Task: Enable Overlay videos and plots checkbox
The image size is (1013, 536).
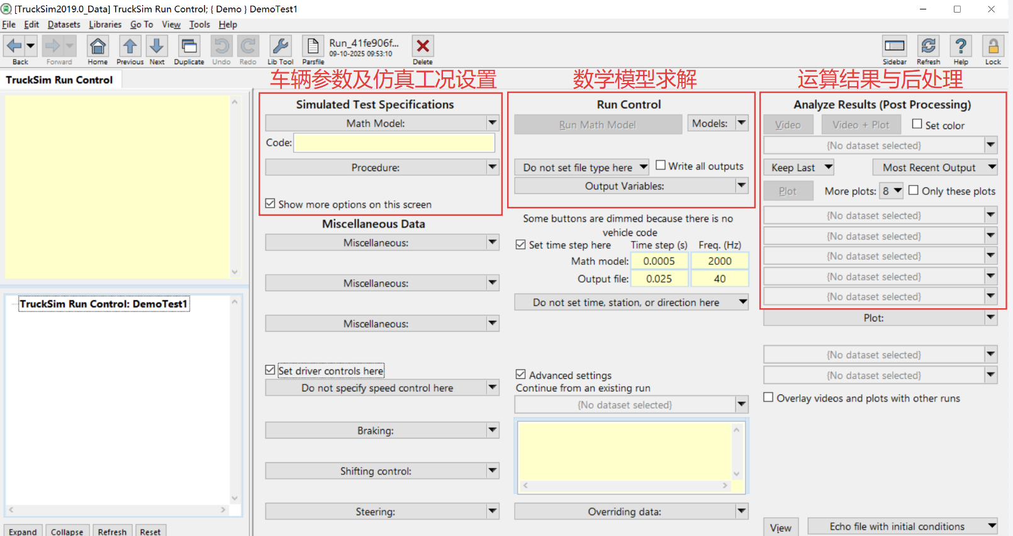Action: pyautogui.click(x=768, y=397)
